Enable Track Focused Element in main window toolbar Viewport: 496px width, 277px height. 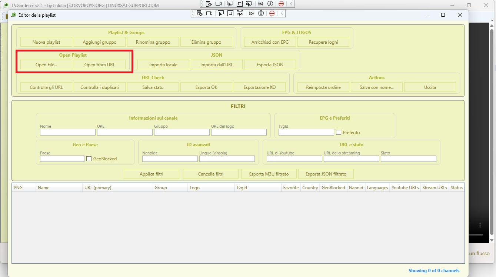[249, 4]
